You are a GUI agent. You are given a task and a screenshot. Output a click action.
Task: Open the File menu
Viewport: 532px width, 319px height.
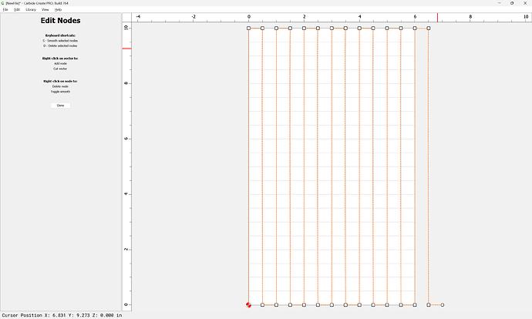[5, 9]
